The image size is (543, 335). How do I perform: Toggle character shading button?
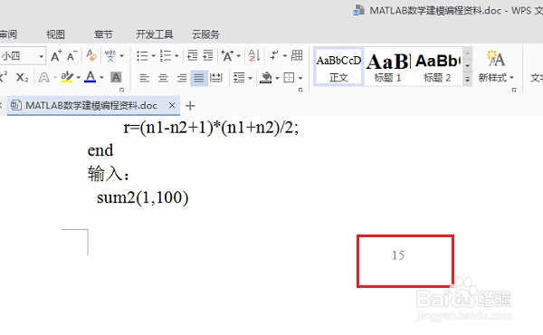(x=116, y=77)
